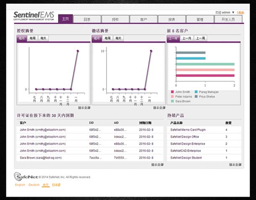
Task: Click the AID column header
Action: 116,123
